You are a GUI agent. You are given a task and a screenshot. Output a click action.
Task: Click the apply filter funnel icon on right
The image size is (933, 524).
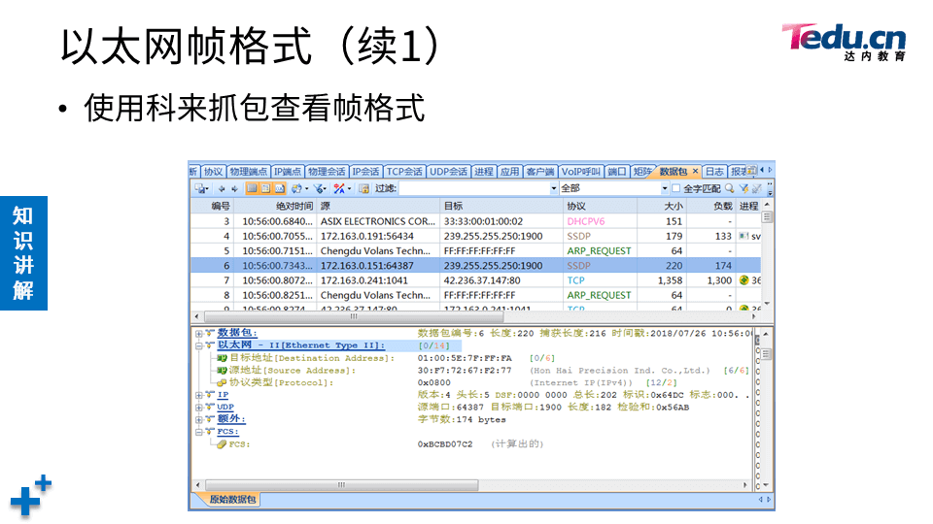[x=743, y=188]
